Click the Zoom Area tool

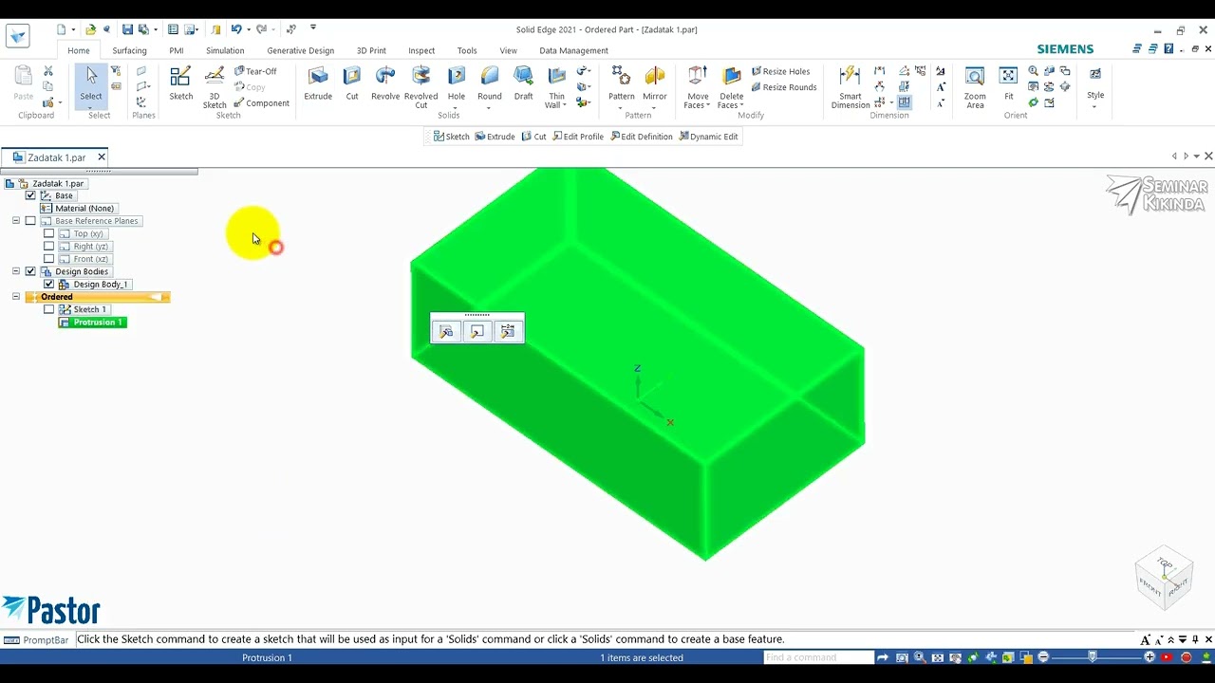pos(975,87)
